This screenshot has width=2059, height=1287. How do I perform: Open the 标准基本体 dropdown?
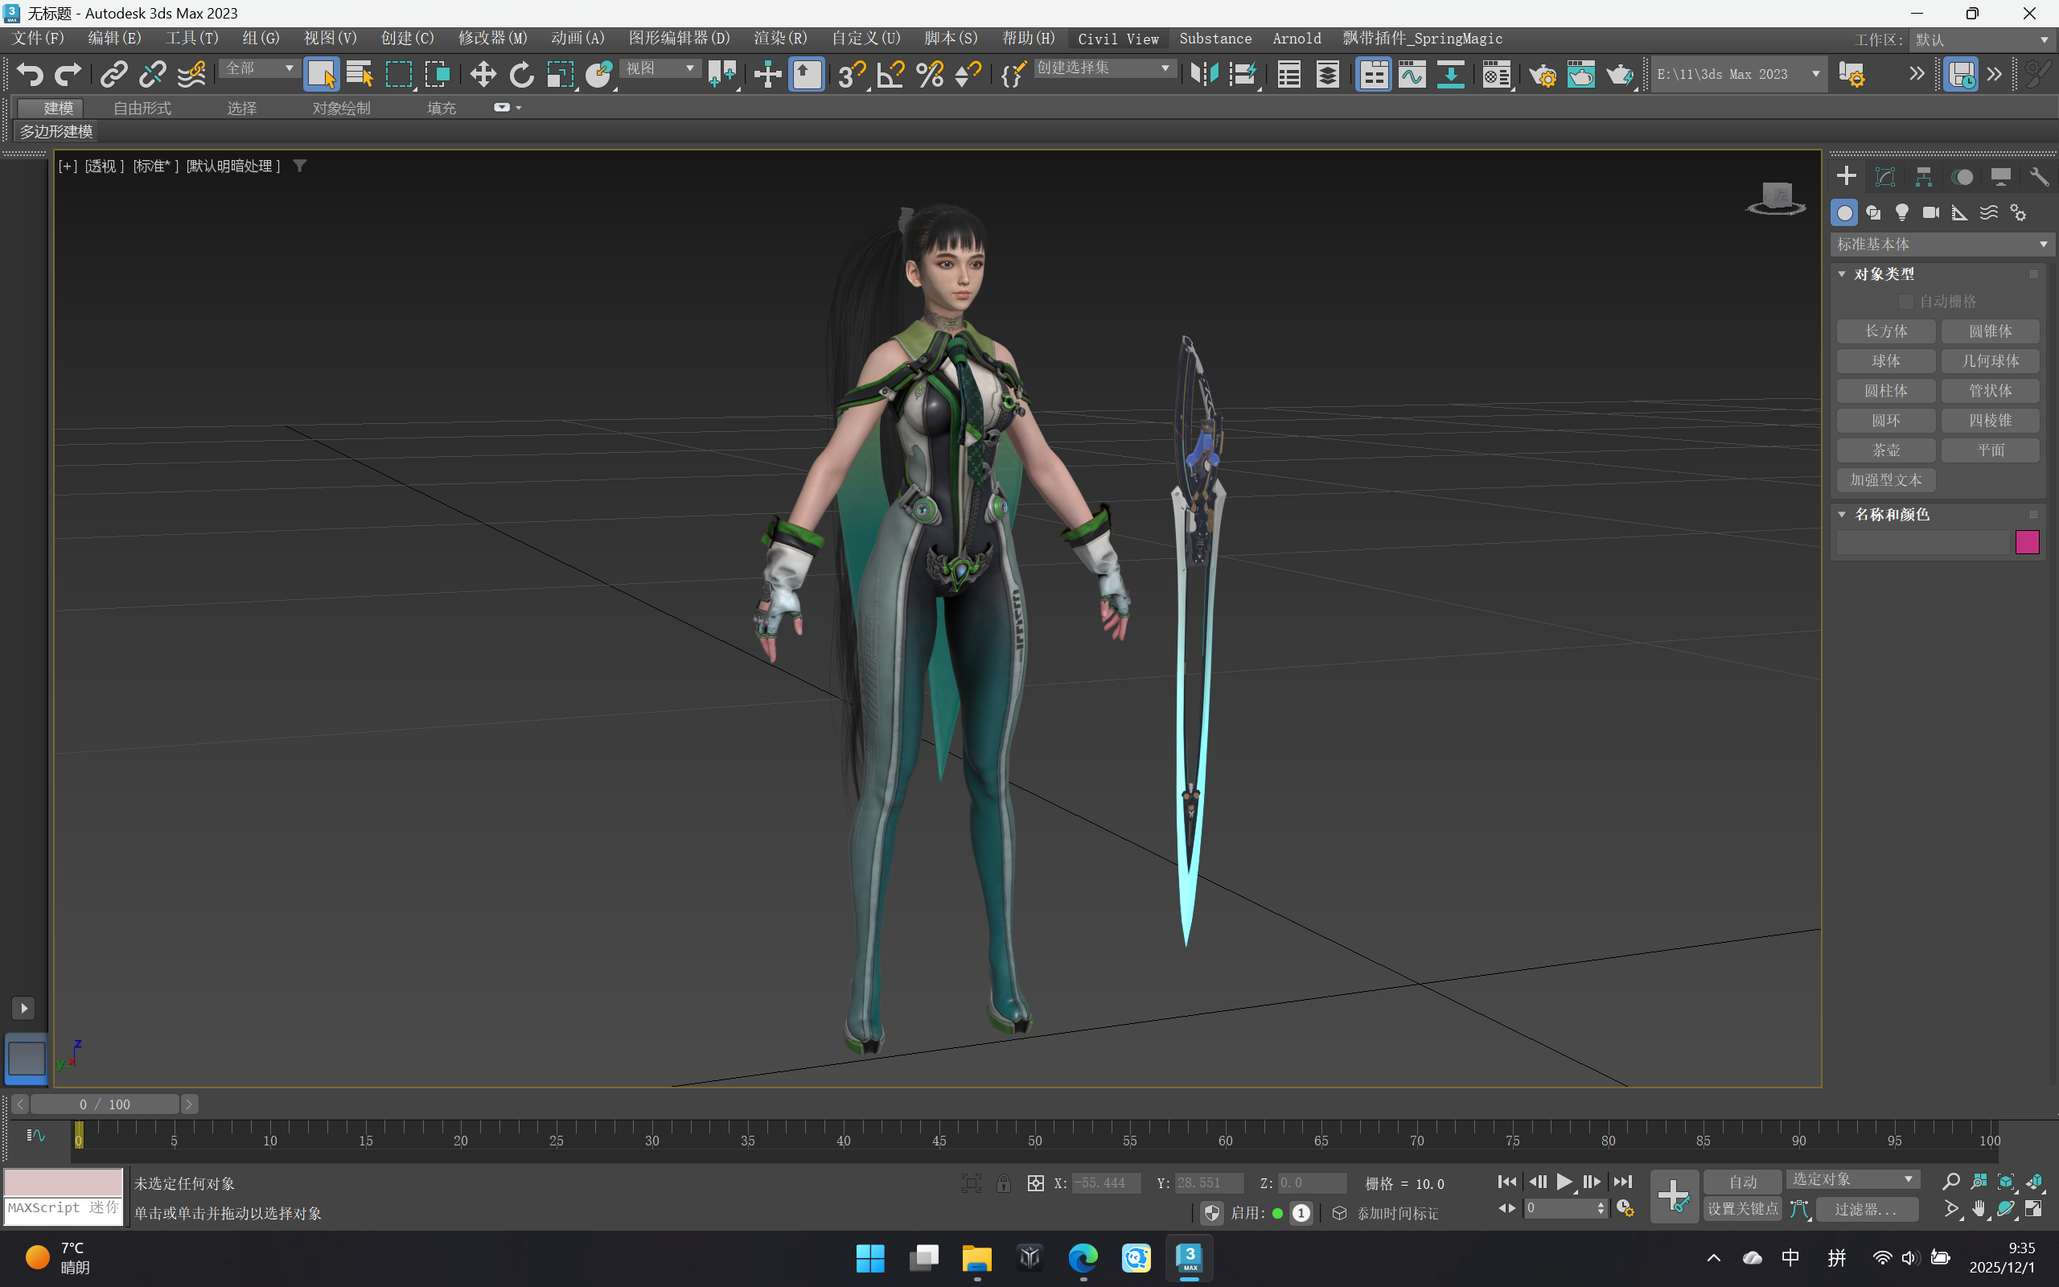[1941, 245]
